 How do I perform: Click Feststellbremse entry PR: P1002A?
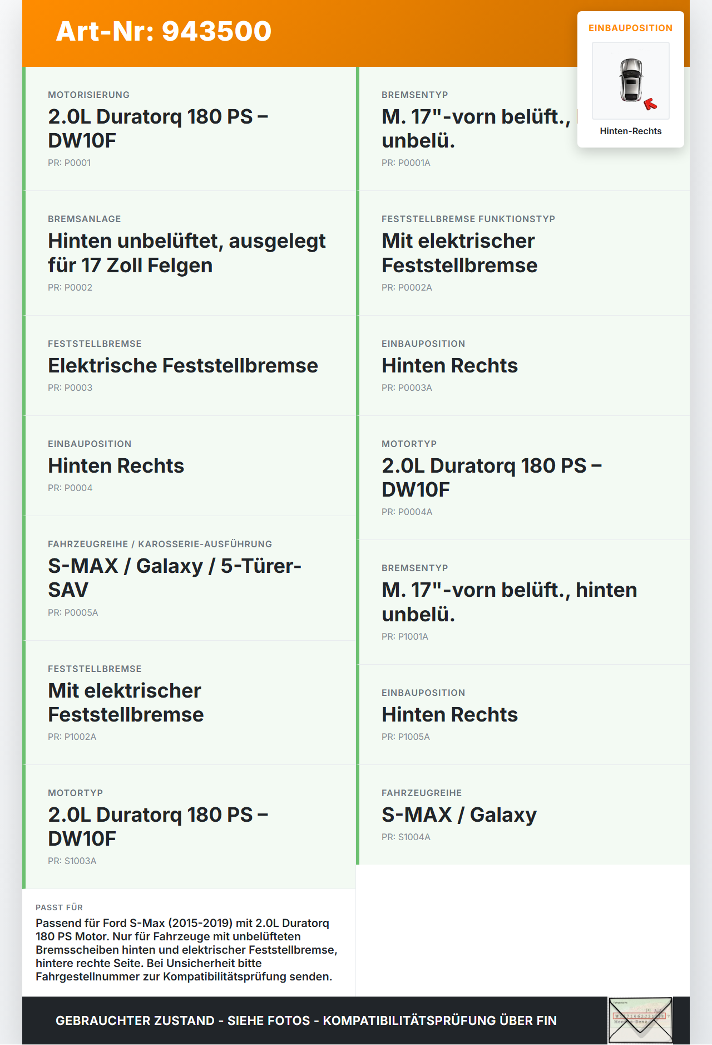189,703
